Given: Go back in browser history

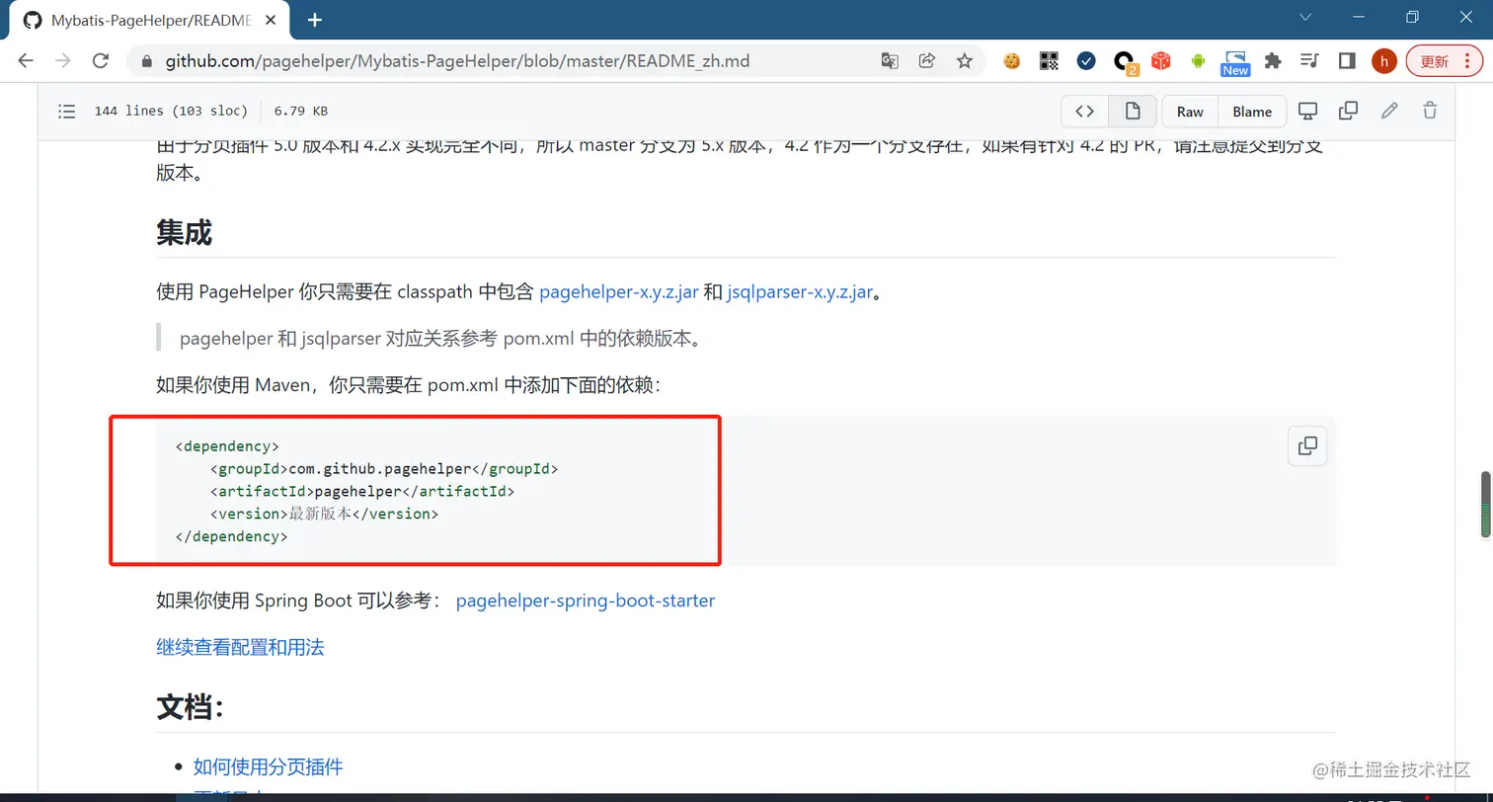Looking at the screenshot, I should (x=26, y=61).
